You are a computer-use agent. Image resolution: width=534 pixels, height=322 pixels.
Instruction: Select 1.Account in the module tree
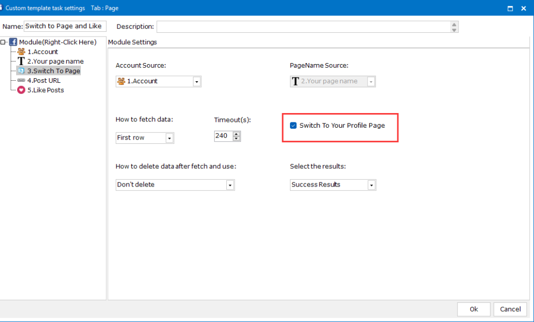43,52
